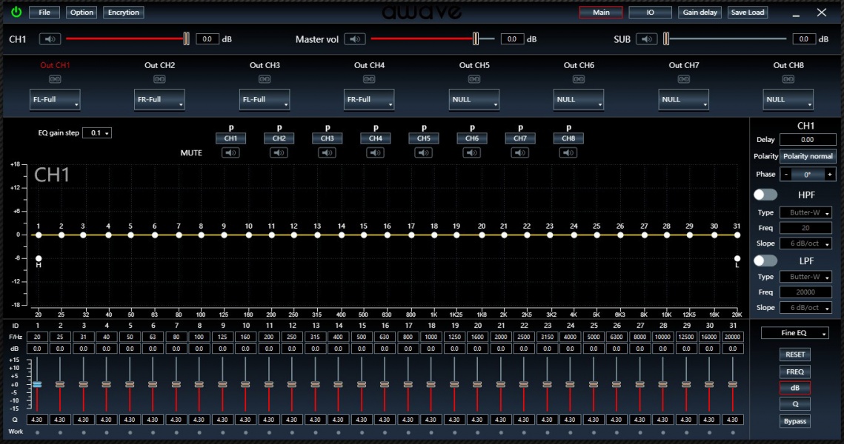Mute CH3 using its speaker icon

[x=327, y=152]
